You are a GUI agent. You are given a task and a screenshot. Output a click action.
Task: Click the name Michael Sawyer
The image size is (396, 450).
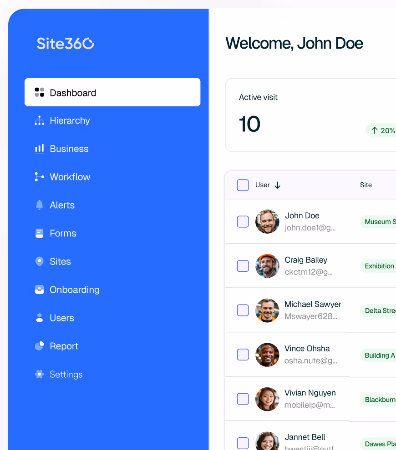313,304
